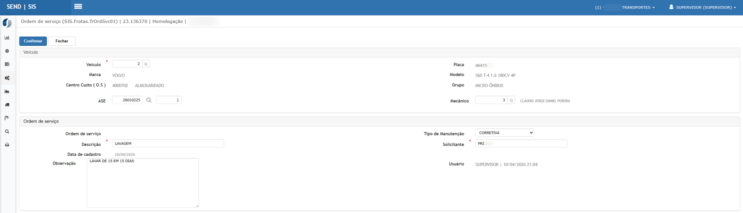Click the flag icon in sidebar
Image resolution: width=743 pixels, height=213 pixels.
[7, 118]
